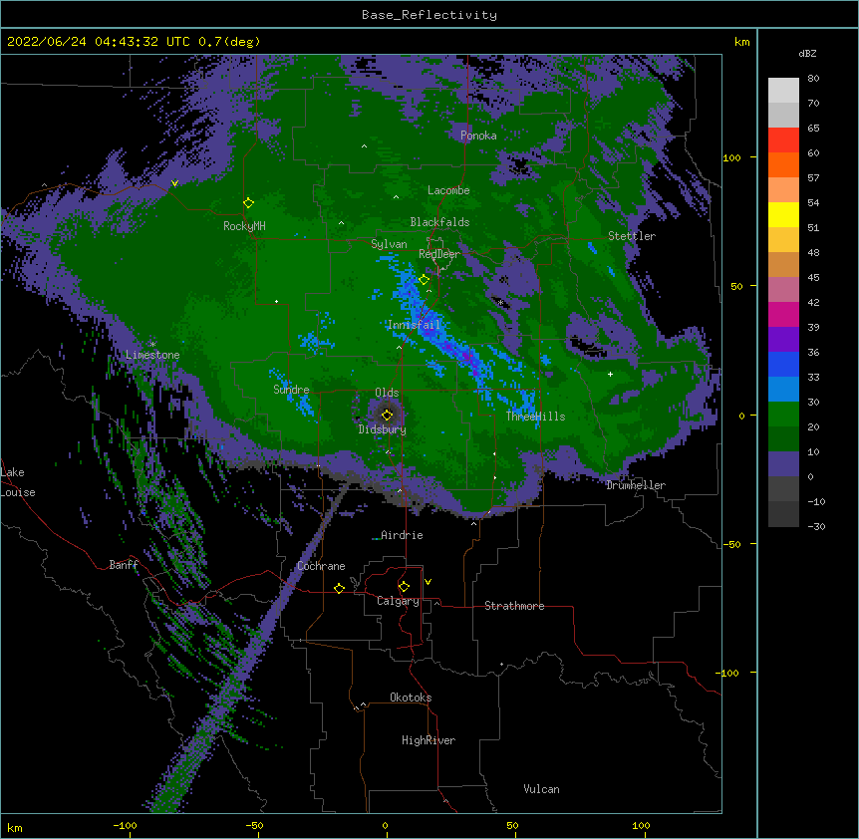Viewport: 859px width, 839px height.
Task: Click the 0 tick label on bottom axis
Action: 385,825
